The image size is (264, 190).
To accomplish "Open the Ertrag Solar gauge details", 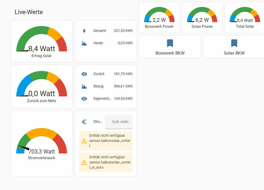I will click(x=42, y=41).
